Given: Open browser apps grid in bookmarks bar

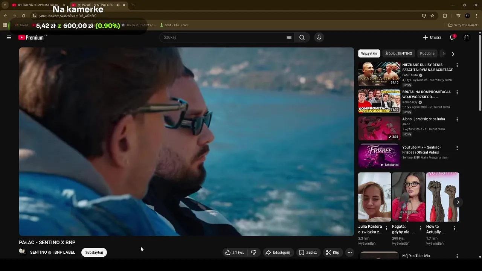Looking at the screenshot, I should [5, 25].
